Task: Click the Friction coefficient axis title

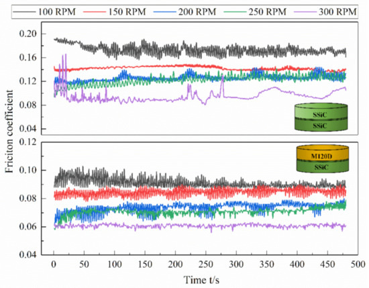Action: (x=9, y=132)
